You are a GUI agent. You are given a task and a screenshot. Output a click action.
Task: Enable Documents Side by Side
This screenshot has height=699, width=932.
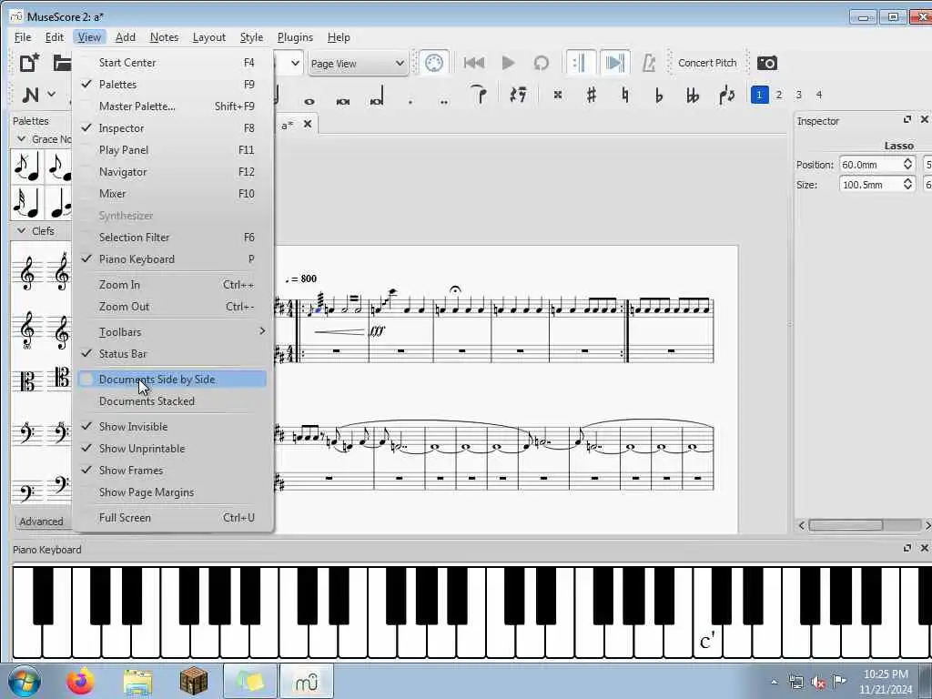point(172,380)
